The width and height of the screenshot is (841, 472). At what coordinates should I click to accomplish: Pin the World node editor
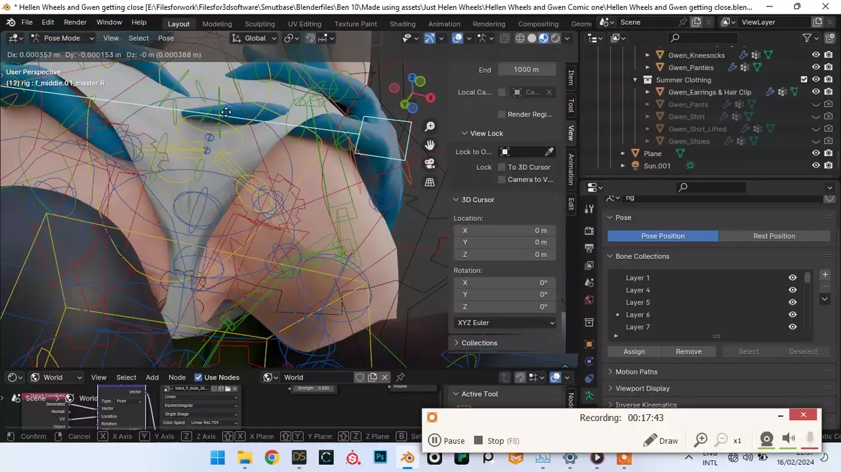400,377
